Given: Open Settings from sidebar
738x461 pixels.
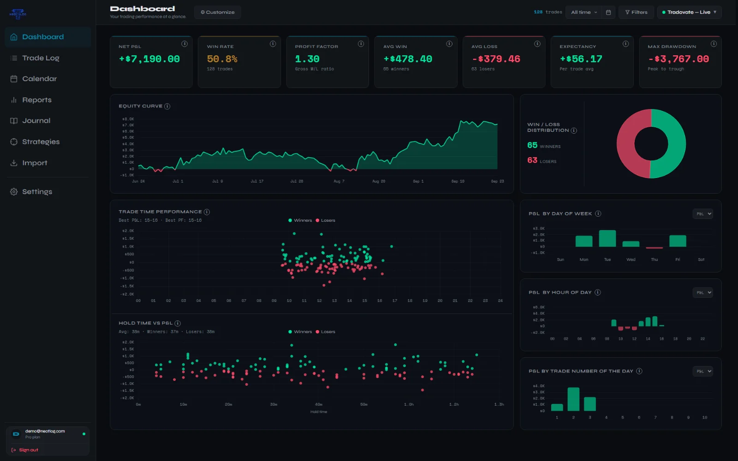Looking at the screenshot, I should click(48, 192).
